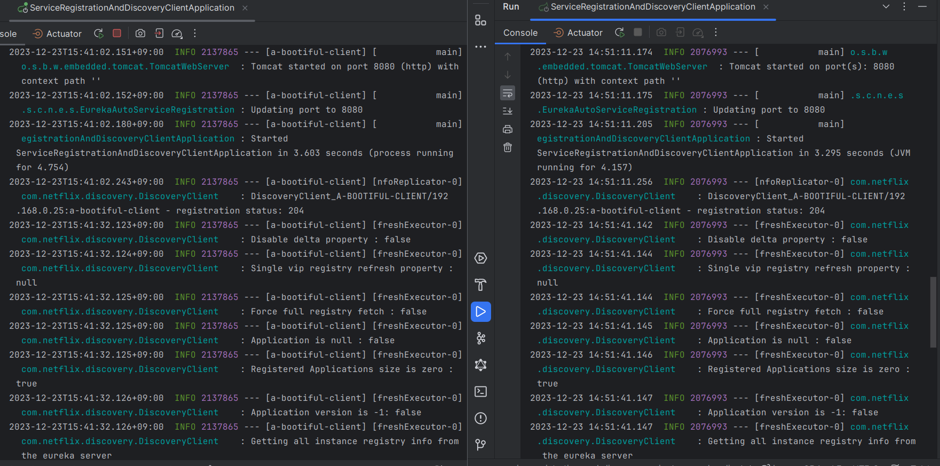Viewport: 940px width, 466px height.
Task: Toggle soft-wrap in right console
Action: [x=508, y=93]
